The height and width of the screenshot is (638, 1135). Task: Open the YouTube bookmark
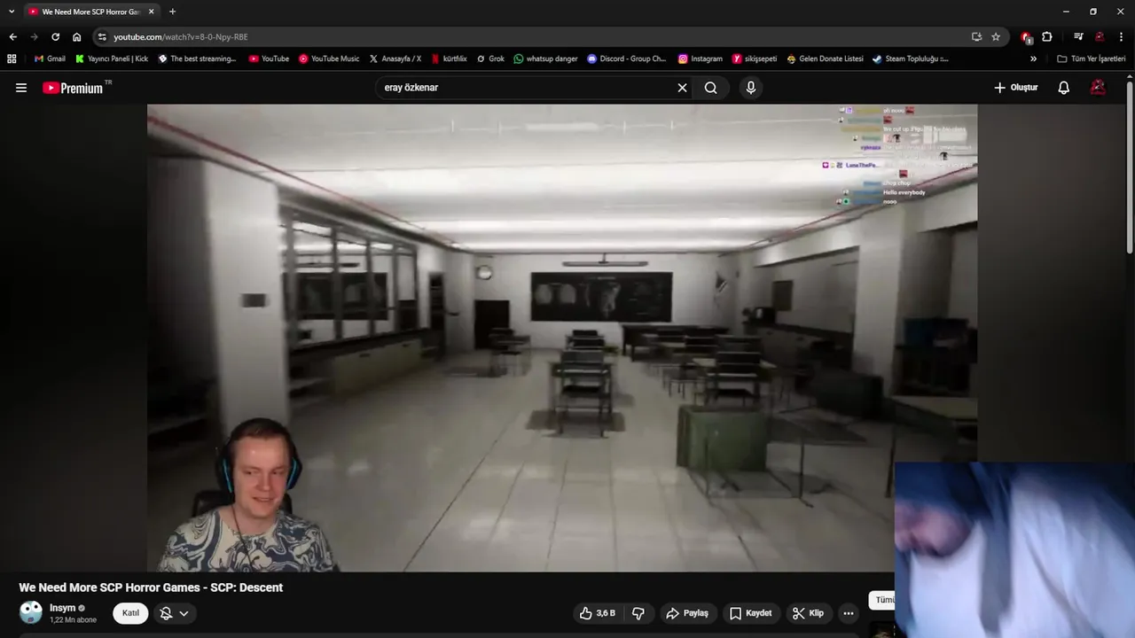269,58
